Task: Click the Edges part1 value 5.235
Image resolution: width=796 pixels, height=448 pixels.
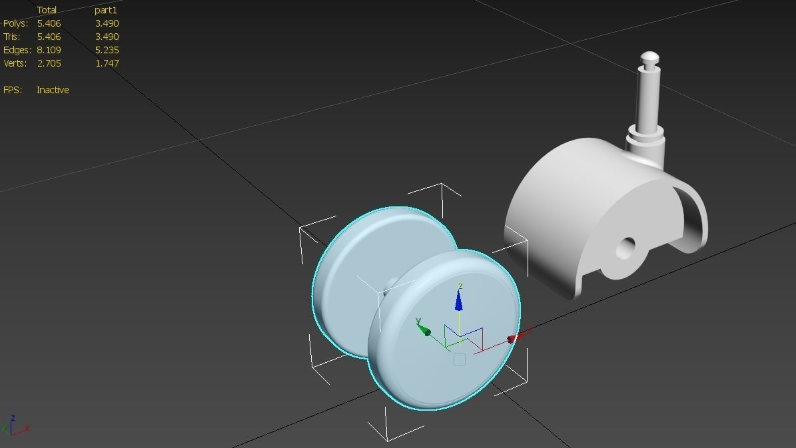Action: pos(107,50)
